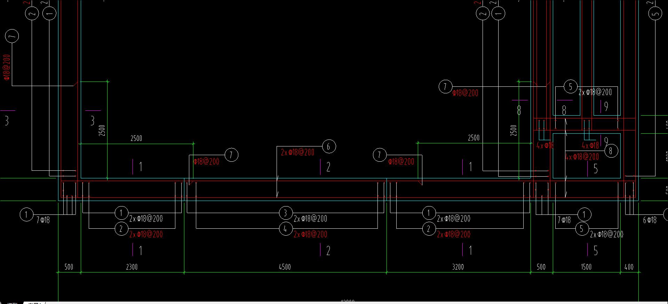Screen dimensions: 668x304
Task: Select the 6Φ18 rebar label
Action: (650, 220)
